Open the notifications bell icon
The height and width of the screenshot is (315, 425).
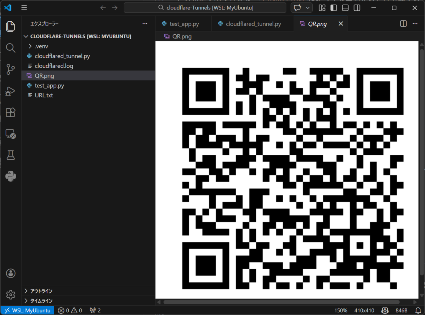click(x=418, y=310)
